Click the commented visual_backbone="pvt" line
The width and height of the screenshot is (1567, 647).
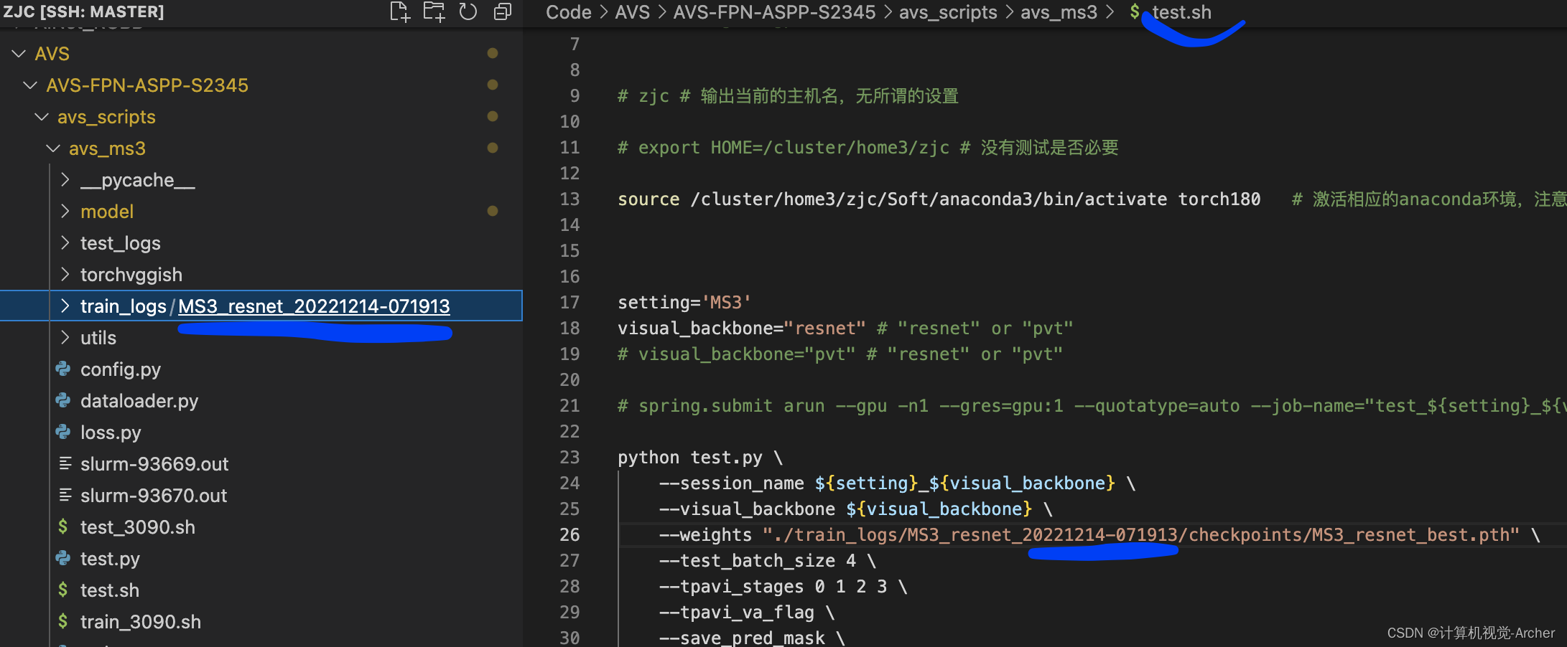[x=840, y=354]
